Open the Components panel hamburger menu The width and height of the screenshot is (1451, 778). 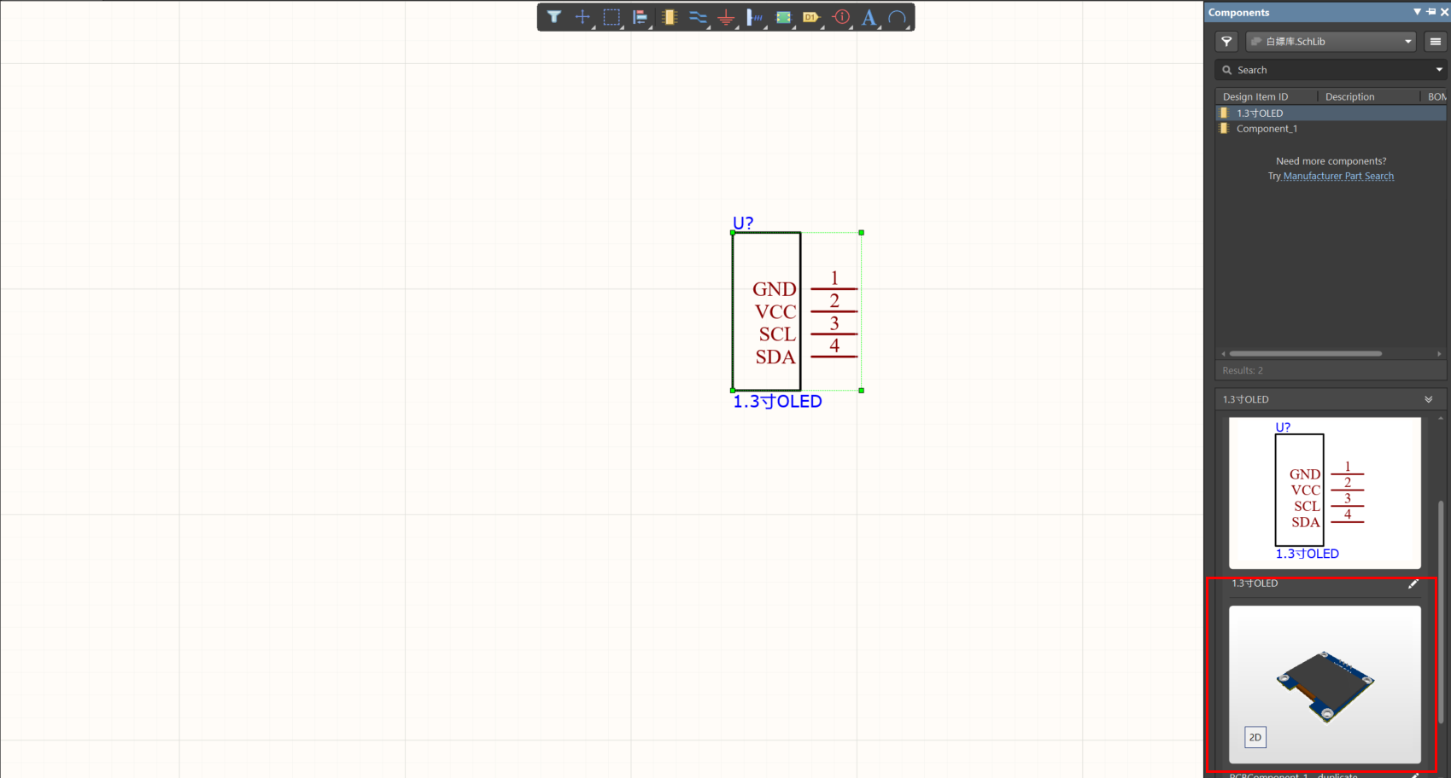point(1435,41)
